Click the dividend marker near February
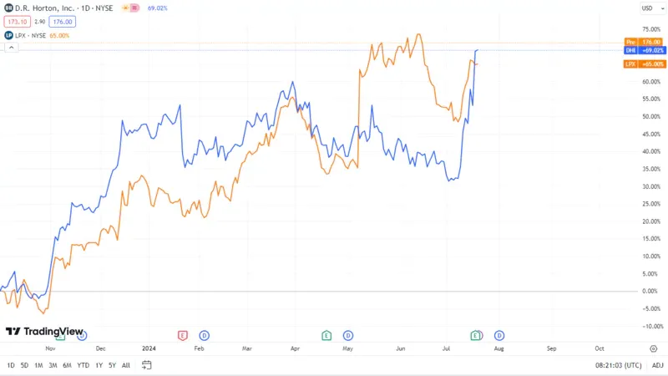The width and height of the screenshot is (668, 376). (204, 336)
